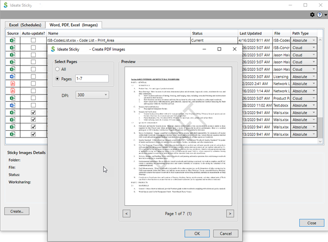This screenshot has width=328, height=242.
Task: Toggle Auto-update checkbox in Licensing row
Action: click(x=33, y=76)
